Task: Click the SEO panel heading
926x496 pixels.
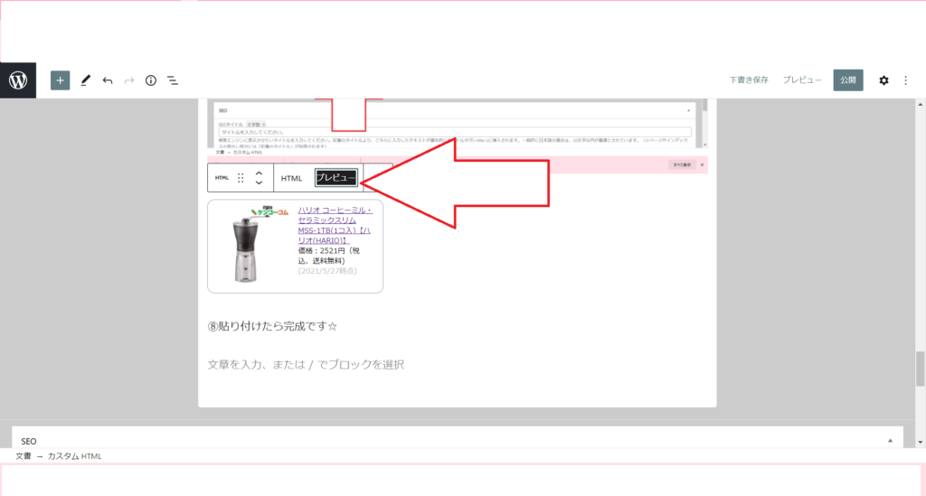Action: (29, 441)
